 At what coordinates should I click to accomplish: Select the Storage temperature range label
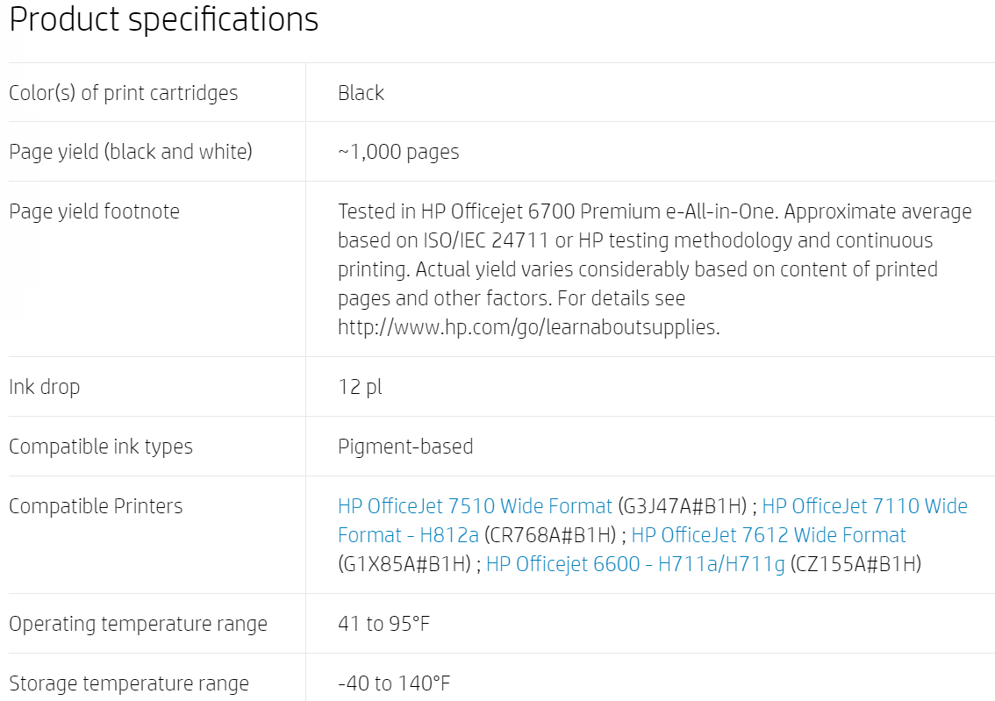(x=129, y=683)
